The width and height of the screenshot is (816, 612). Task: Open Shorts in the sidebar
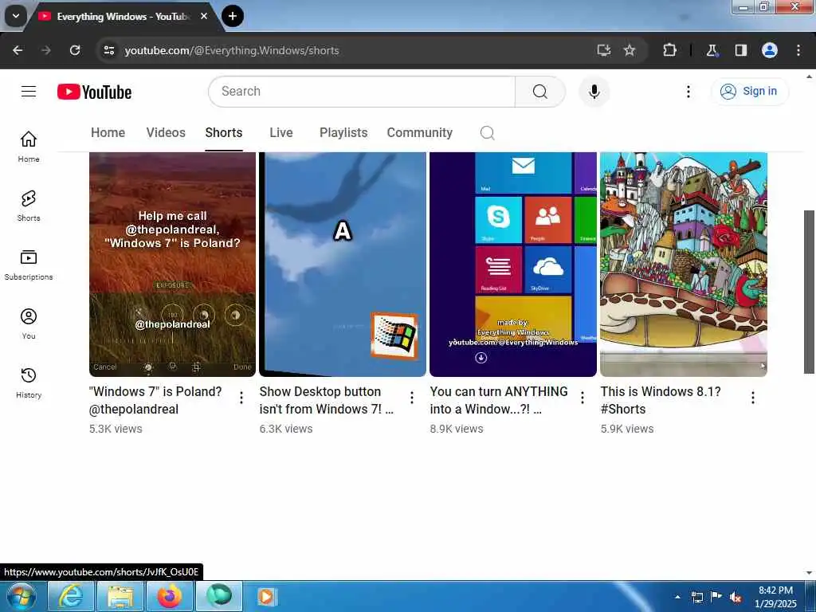tap(29, 206)
